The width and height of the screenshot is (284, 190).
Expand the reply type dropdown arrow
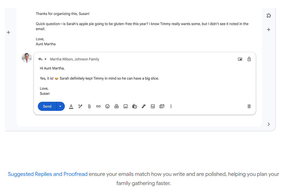tap(45, 59)
